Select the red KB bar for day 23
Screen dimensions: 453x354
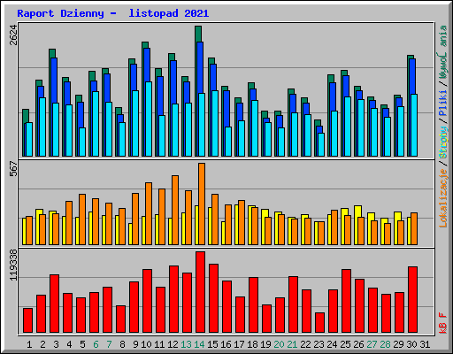point(319,323)
